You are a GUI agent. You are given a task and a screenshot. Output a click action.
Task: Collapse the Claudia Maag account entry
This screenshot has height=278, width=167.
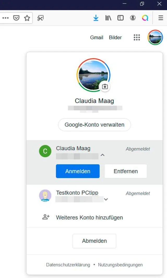[x=103, y=155]
